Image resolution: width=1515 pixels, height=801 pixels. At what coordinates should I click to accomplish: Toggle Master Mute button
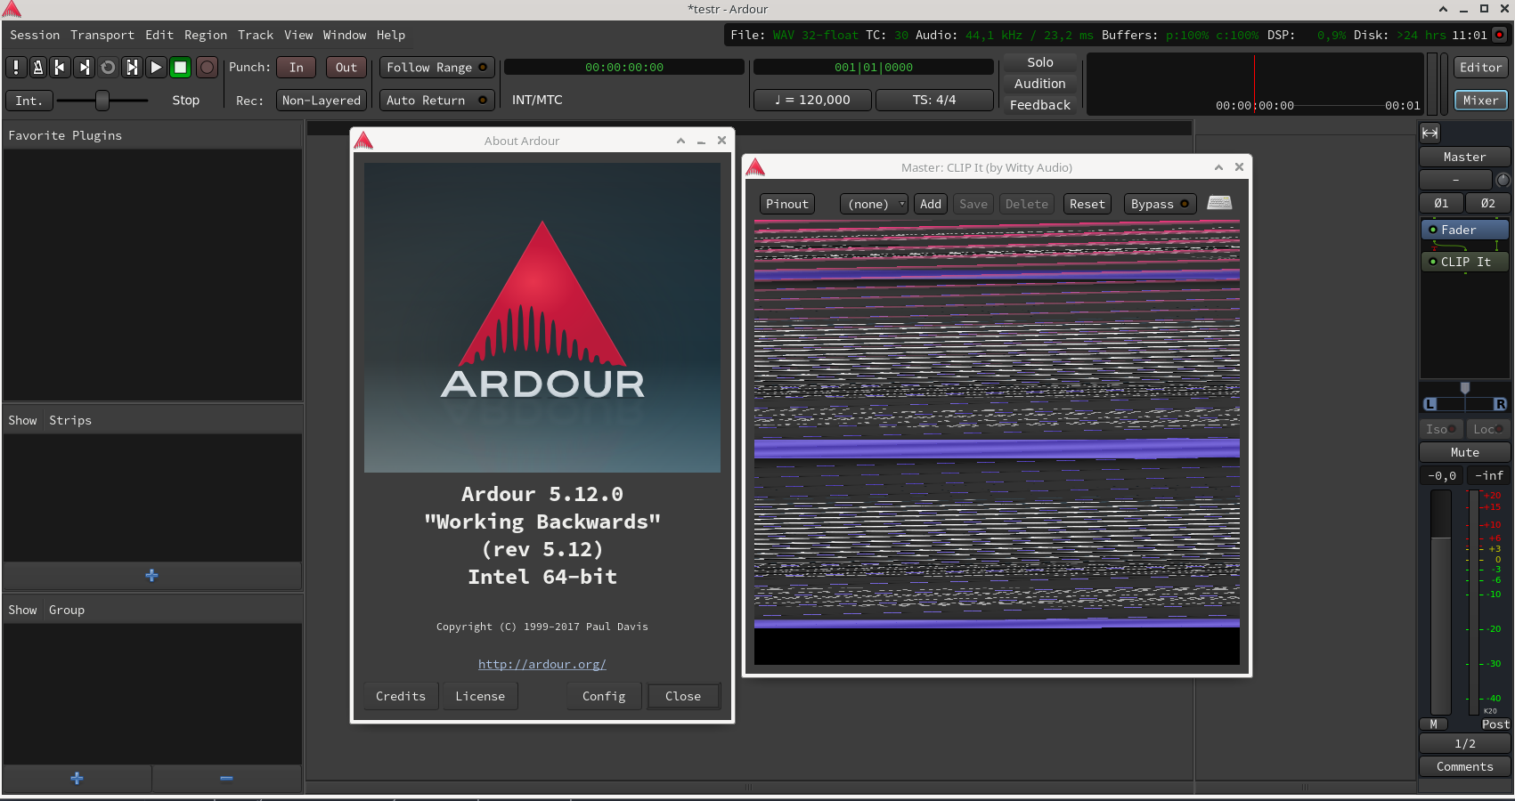click(x=1464, y=452)
